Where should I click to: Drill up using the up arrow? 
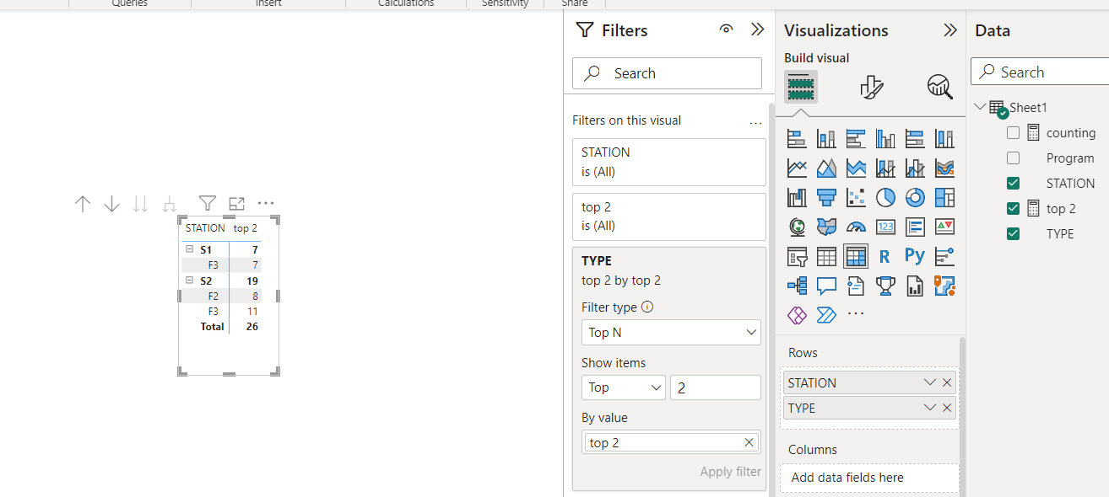83,203
